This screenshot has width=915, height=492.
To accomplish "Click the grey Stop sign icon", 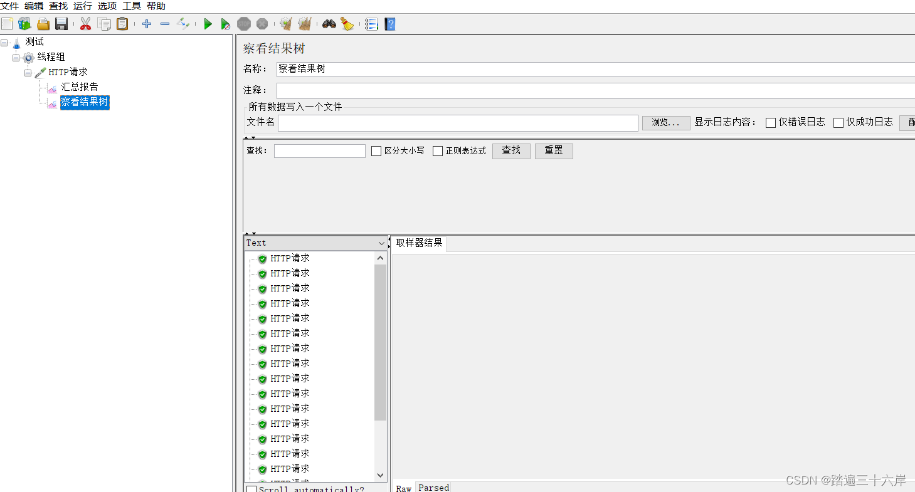I will tap(244, 24).
